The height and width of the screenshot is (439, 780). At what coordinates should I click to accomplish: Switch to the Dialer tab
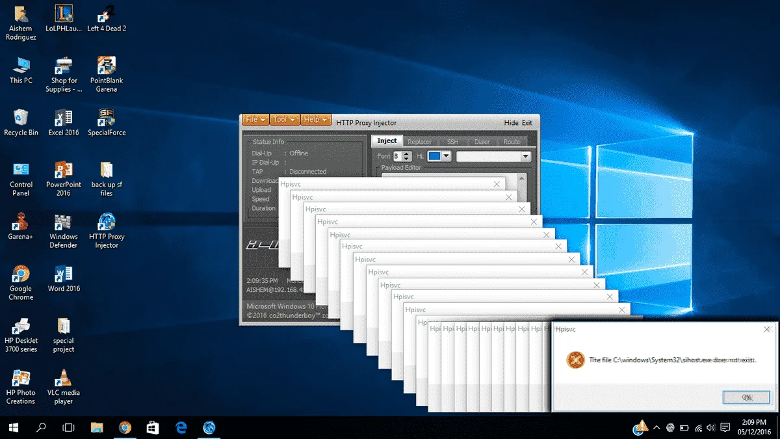tap(482, 142)
